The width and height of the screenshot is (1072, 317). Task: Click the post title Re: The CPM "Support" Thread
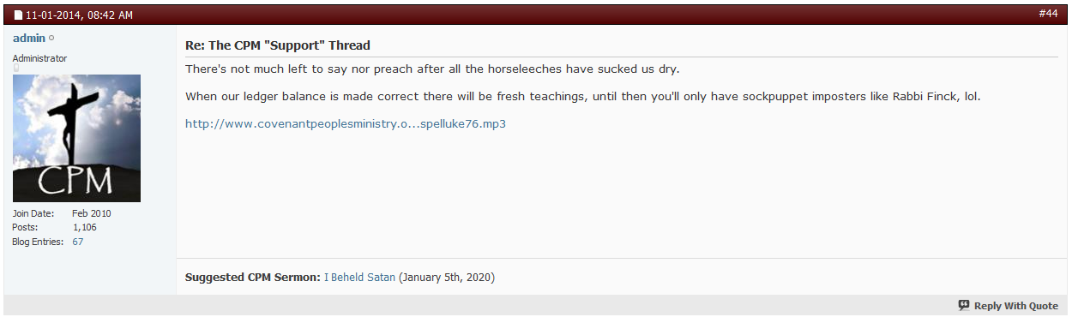(278, 45)
